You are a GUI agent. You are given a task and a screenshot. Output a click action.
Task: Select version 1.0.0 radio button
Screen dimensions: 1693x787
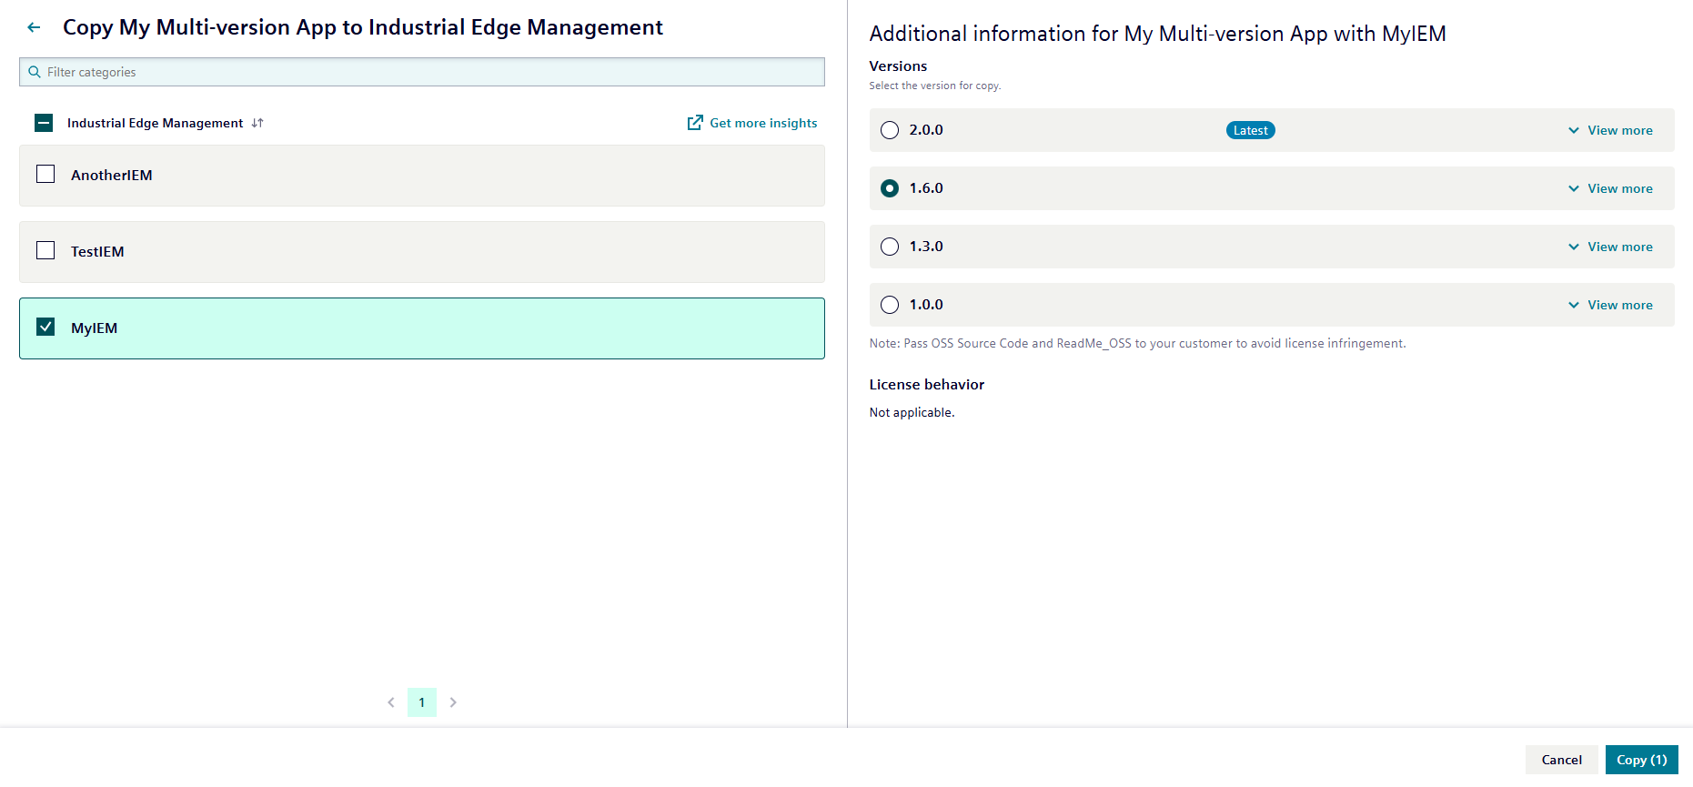[890, 305]
